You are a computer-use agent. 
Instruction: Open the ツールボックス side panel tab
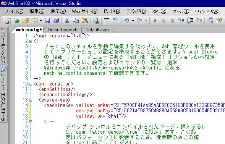[x=3, y=45]
